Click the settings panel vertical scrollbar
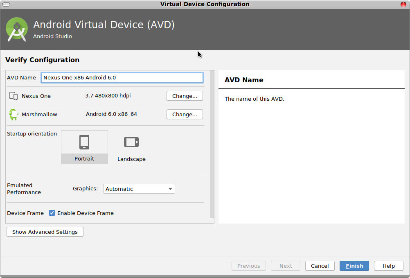410x278 pixels. 212,144
